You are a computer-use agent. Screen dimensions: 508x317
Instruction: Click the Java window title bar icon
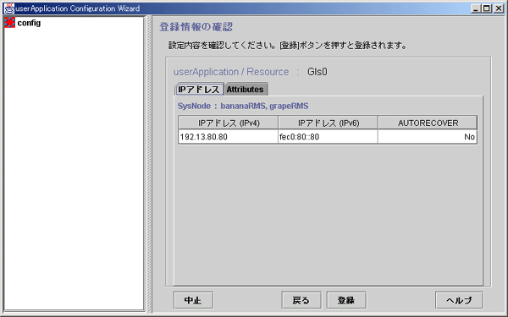click(9, 8)
